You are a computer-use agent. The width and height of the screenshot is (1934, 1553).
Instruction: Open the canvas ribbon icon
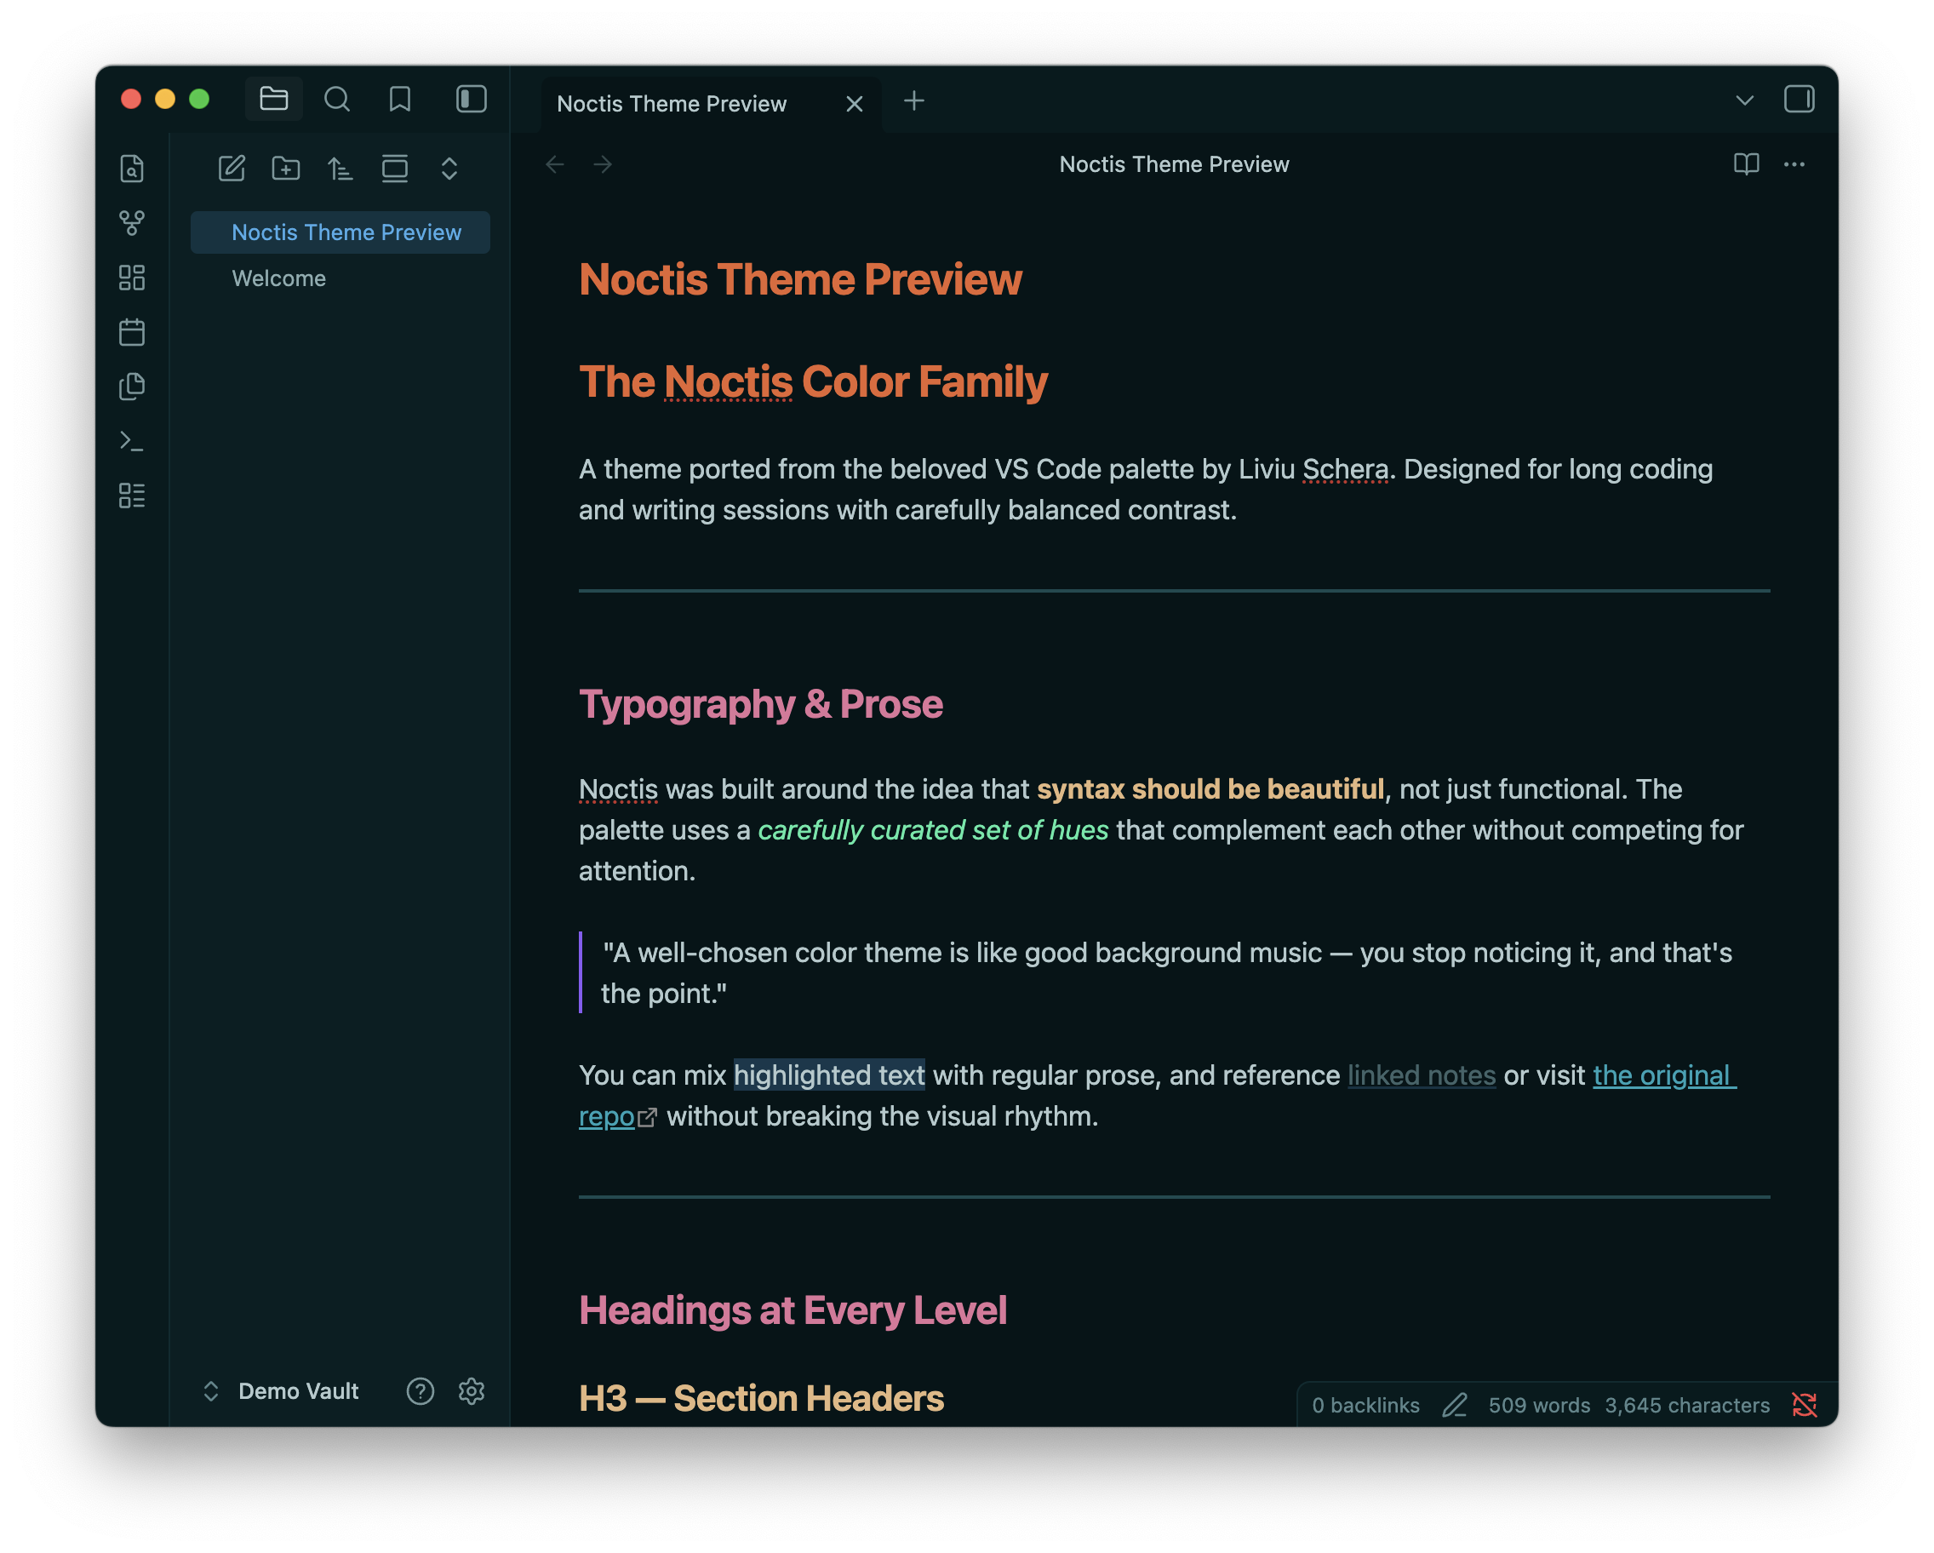(132, 278)
